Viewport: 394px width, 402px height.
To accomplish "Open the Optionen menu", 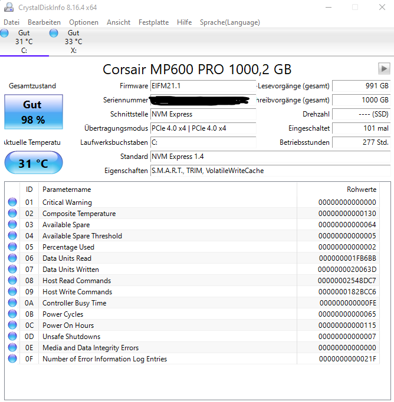I will (x=84, y=22).
